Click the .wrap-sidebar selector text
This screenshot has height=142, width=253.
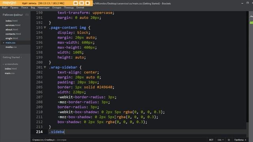[63, 67]
